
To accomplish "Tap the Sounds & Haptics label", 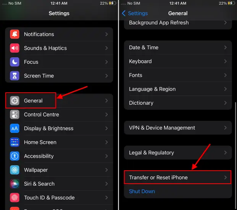I will pos(45,48).
